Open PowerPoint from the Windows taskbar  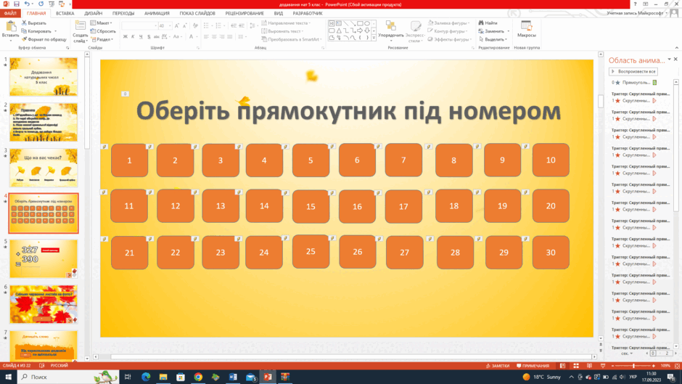pyautogui.click(x=268, y=377)
